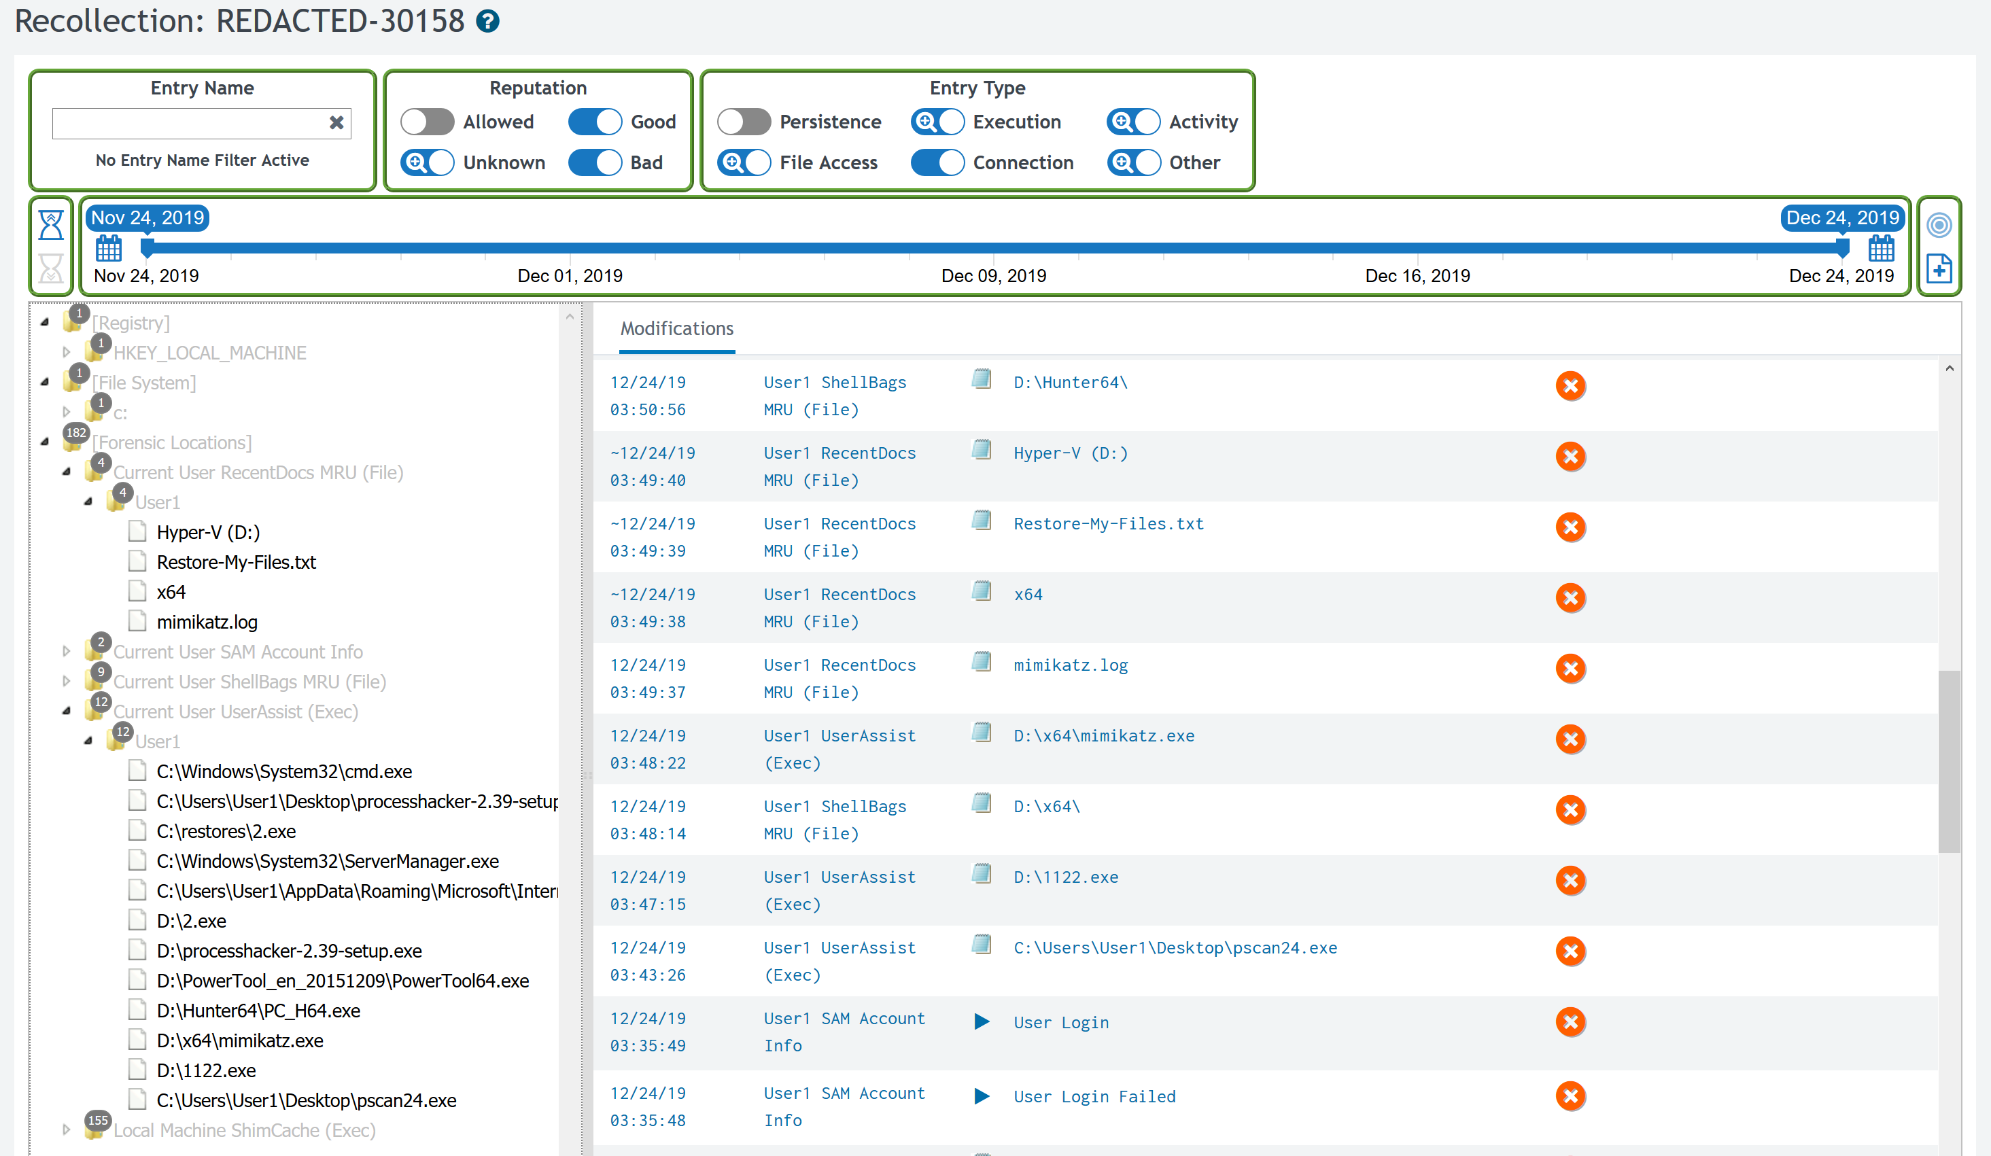Click the red X for User Login Failed entry
Image resolution: width=1991 pixels, height=1156 pixels.
[x=1571, y=1097]
